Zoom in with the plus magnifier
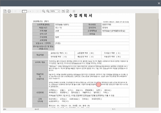This screenshot has height=113, width=161. (x=48, y=11)
